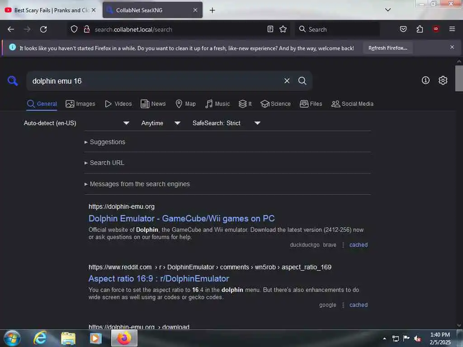
Task: Click the Firefox toolbar Search box
Action: pyautogui.click(x=337, y=29)
